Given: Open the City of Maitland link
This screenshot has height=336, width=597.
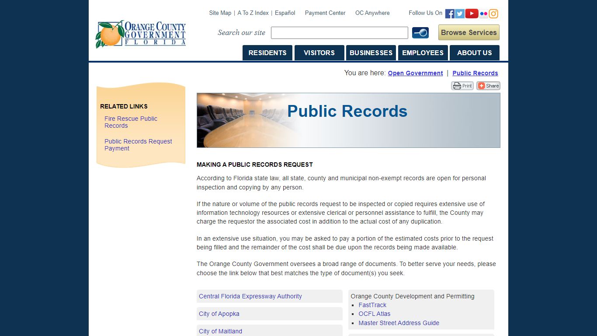Looking at the screenshot, I should click(x=220, y=331).
